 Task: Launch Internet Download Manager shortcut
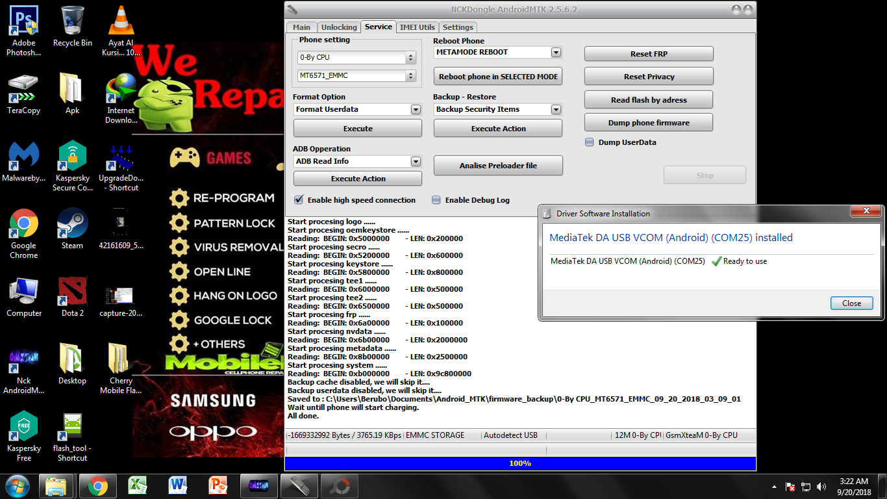pos(121,98)
